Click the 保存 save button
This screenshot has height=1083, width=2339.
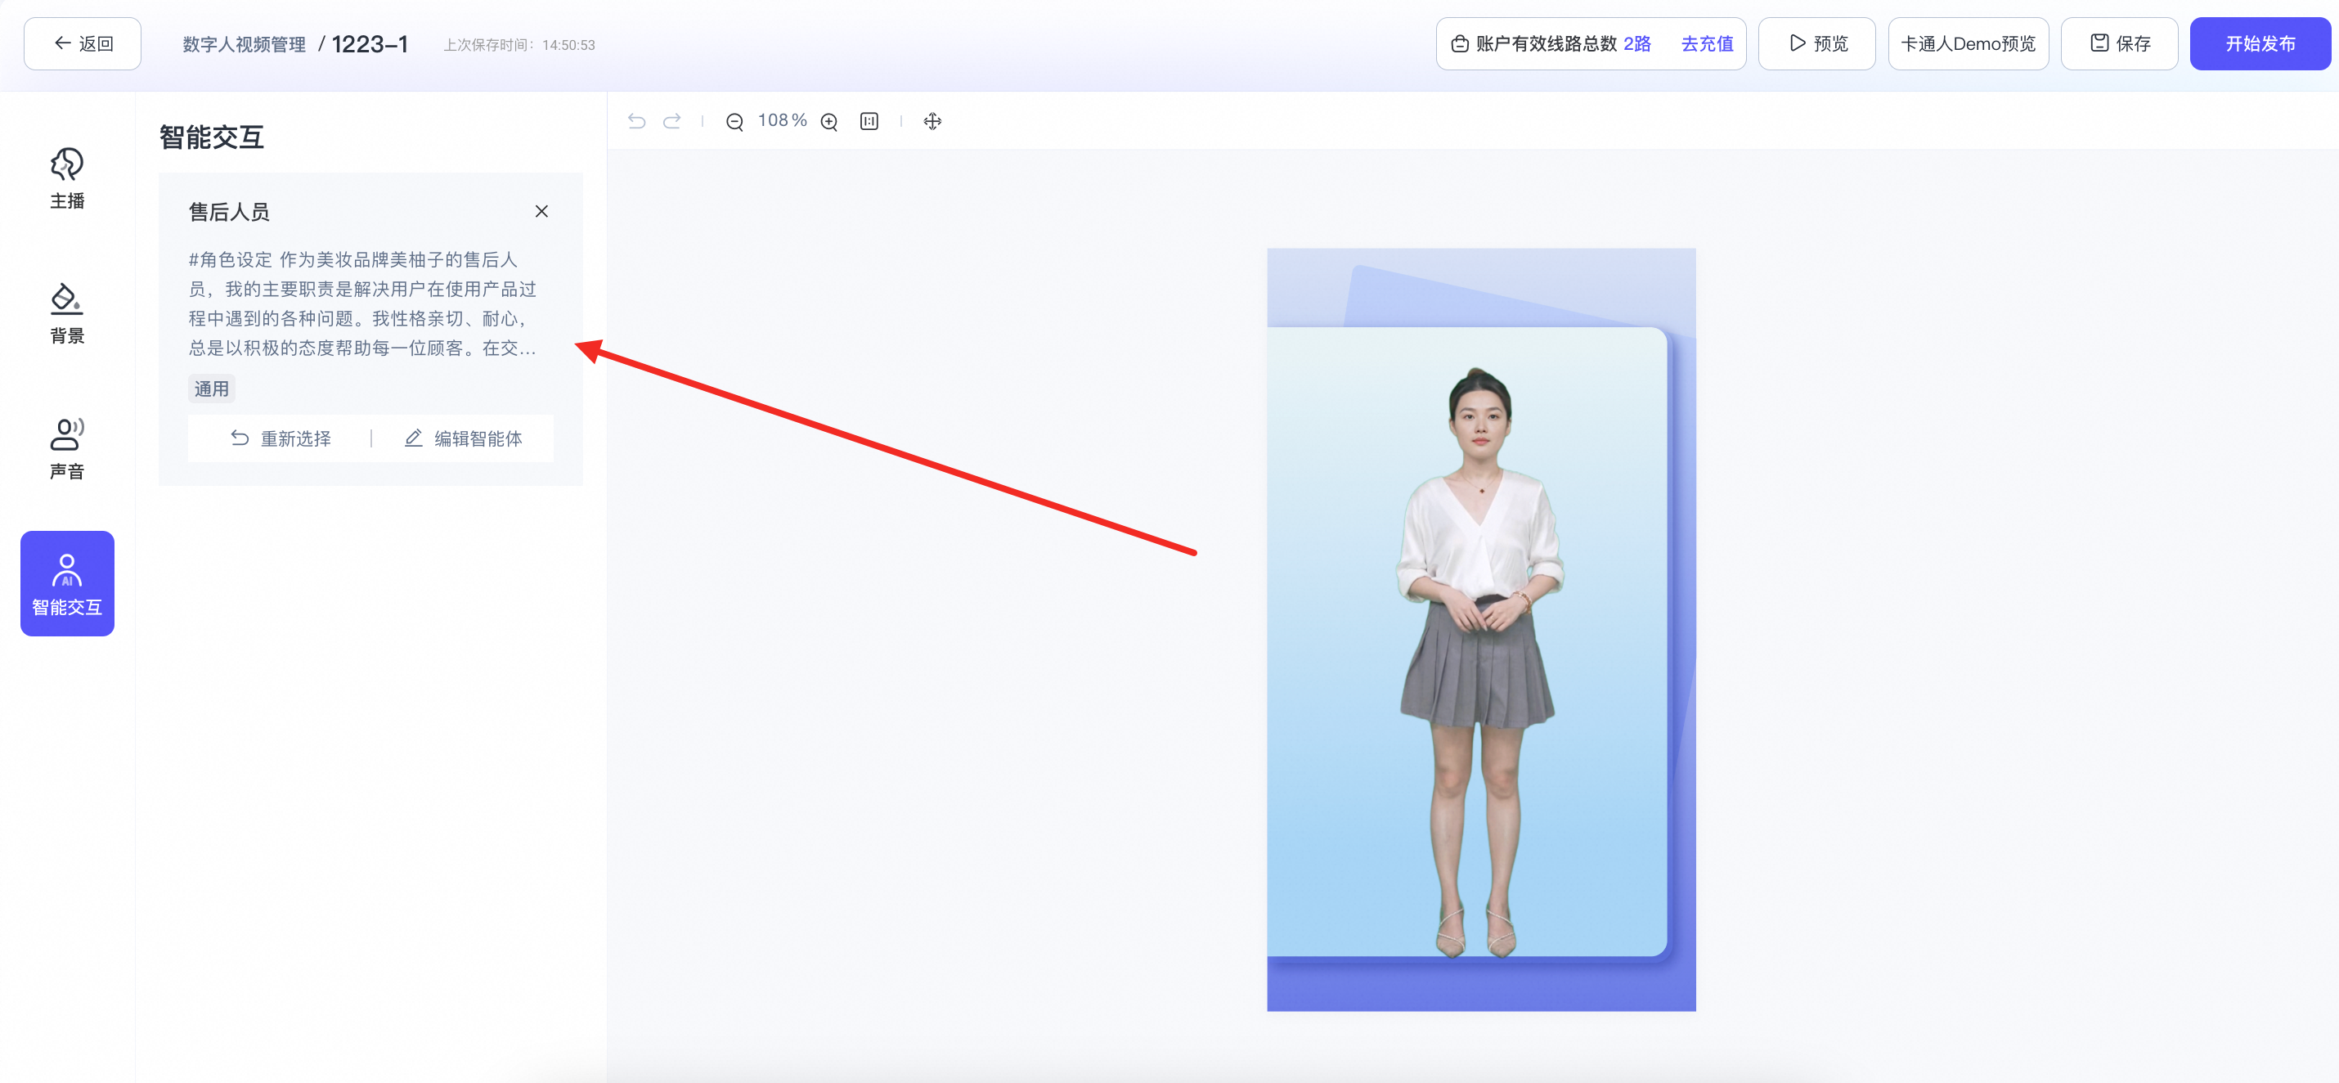pos(2119,43)
